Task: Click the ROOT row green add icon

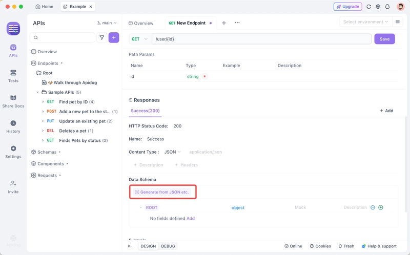Action: 381,207
